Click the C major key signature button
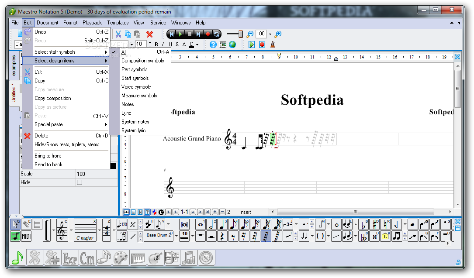The height and width of the screenshot is (278, 474). (x=85, y=230)
